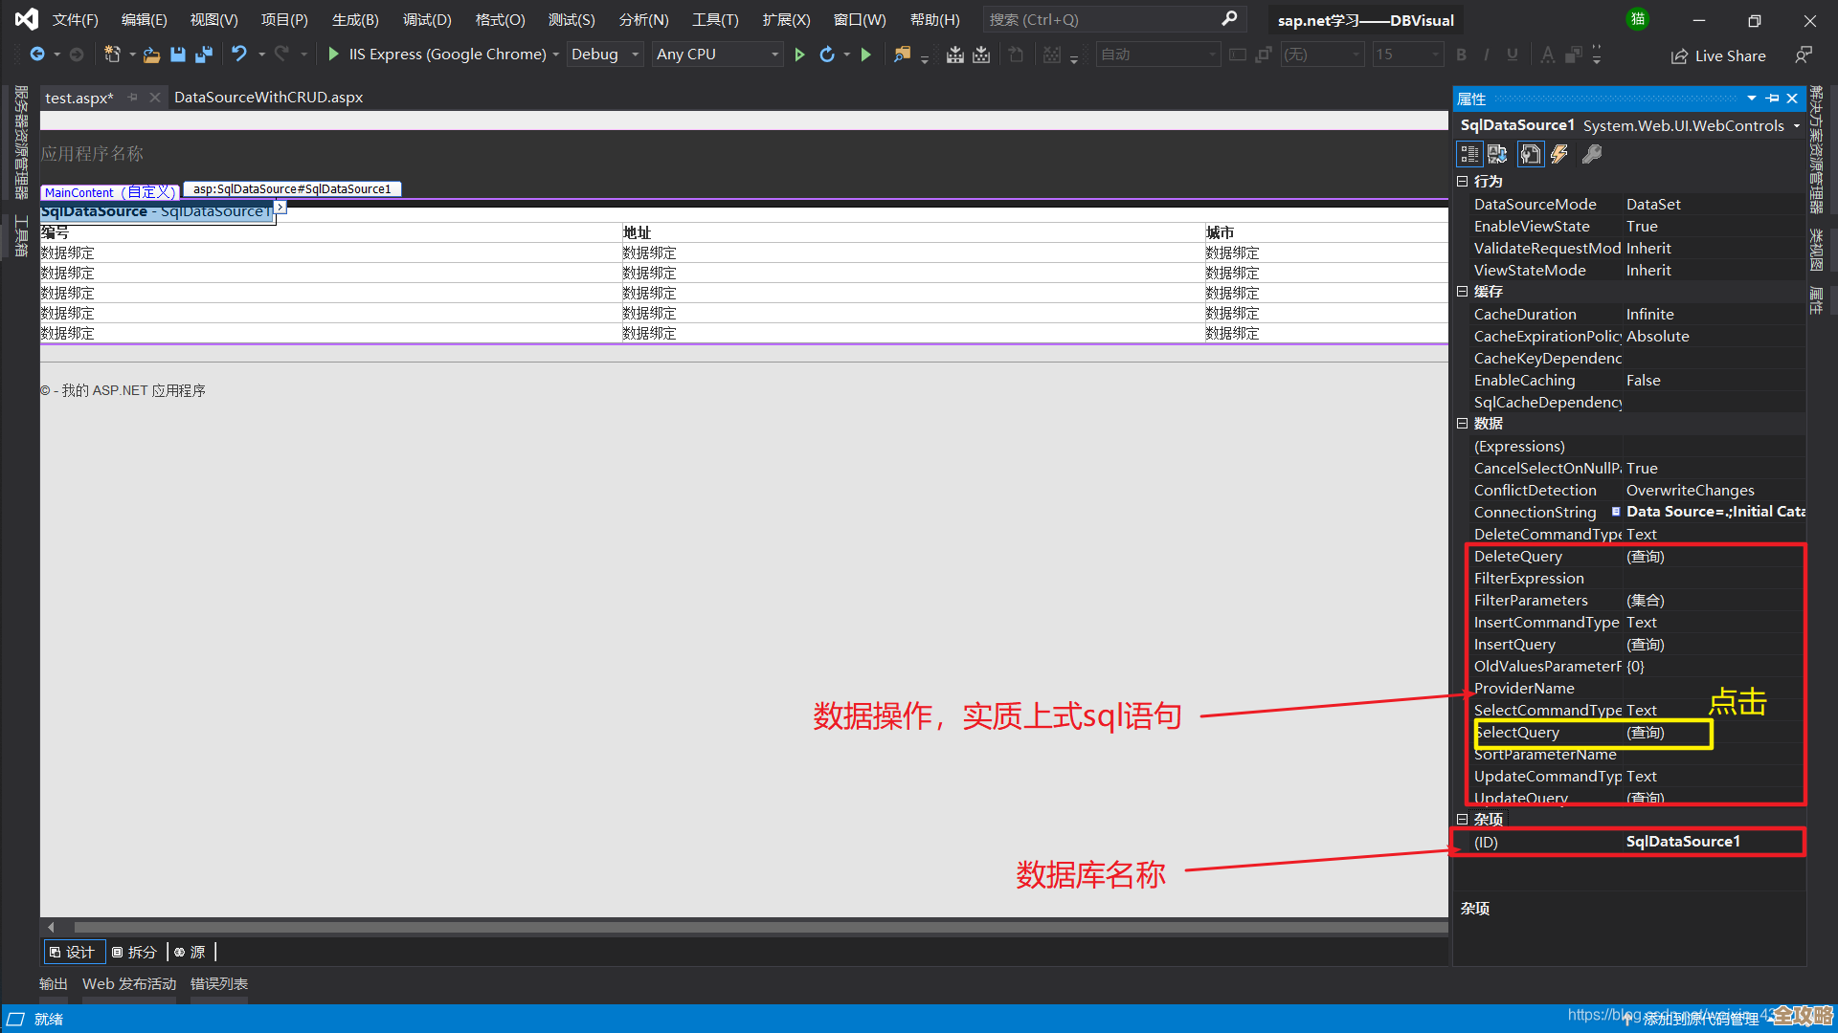Screen dimensions: 1838x1033
Task: Collapse the 缓存 category in Properties
Action: point(1463,292)
